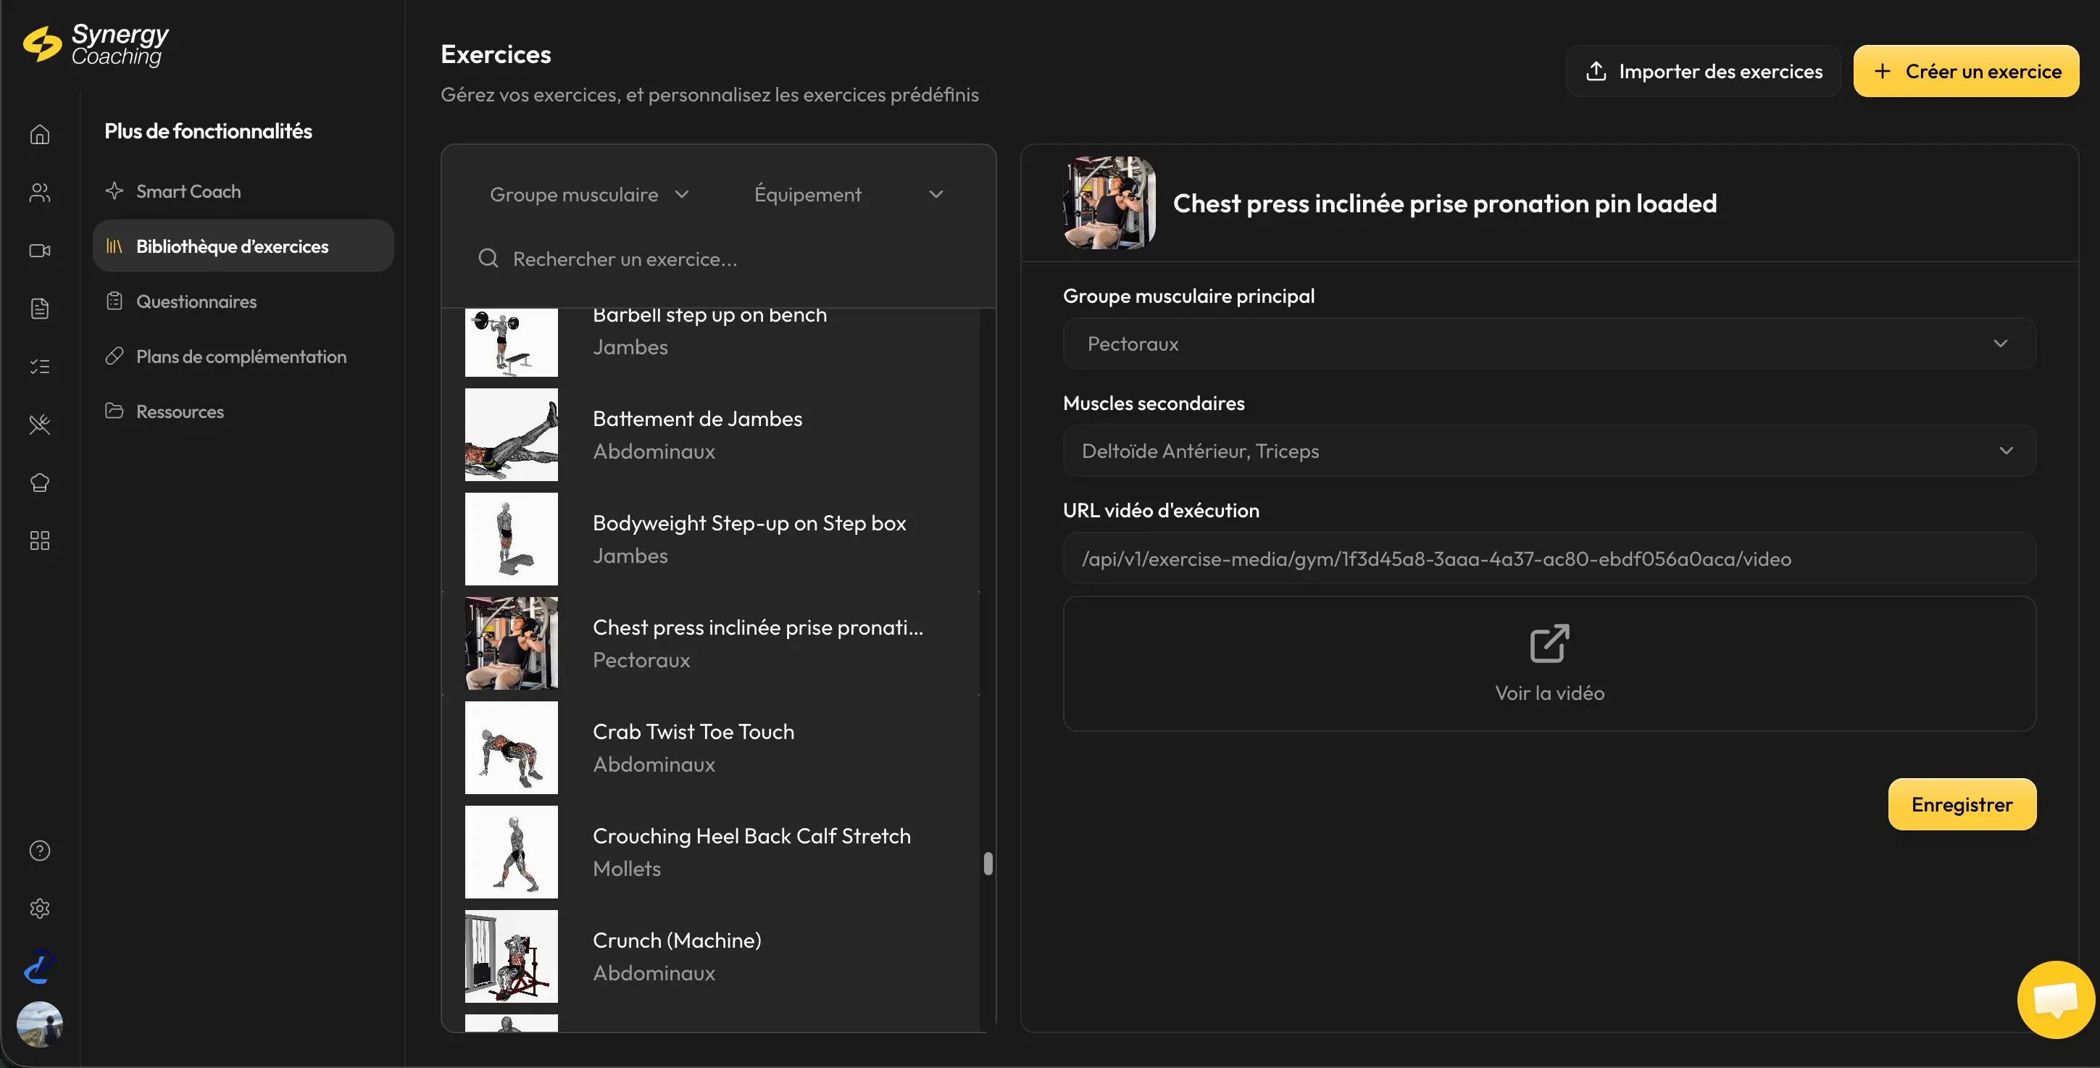The image size is (2100, 1068).
Task: Click 'Chest press inclinée prise pronation pin loaded' title
Action: point(1445,203)
